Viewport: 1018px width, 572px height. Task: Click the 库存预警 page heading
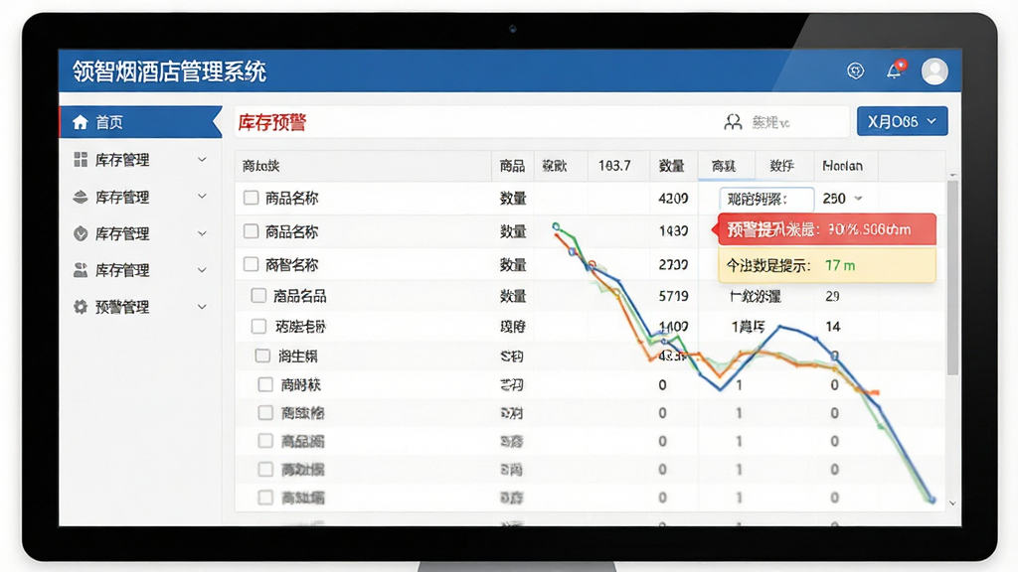(272, 122)
